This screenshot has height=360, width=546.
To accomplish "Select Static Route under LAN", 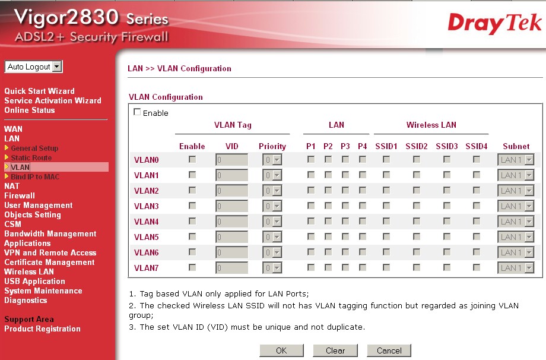I will 31,157.
